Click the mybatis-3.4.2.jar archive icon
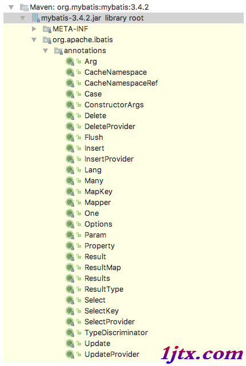This screenshot has height=366, width=246. tap(36, 18)
